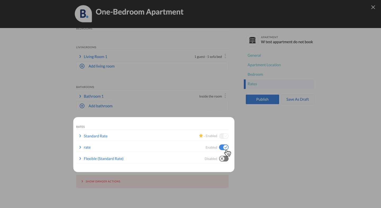Click the LIVINGROOMS section heading

(86, 47)
